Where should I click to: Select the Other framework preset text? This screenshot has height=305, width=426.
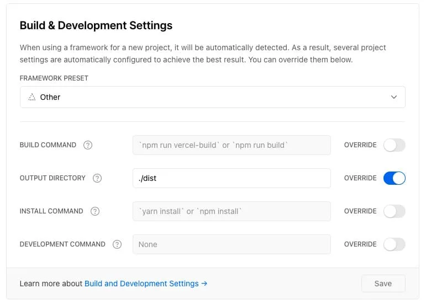[50, 97]
